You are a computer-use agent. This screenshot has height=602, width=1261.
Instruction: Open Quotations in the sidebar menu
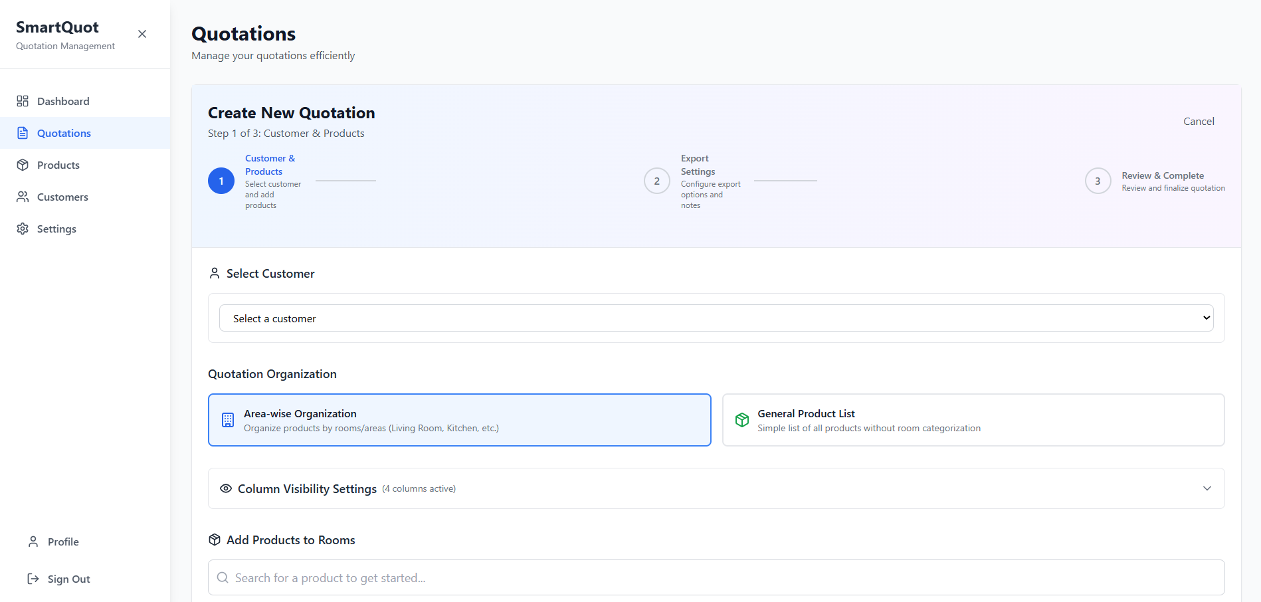click(64, 133)
